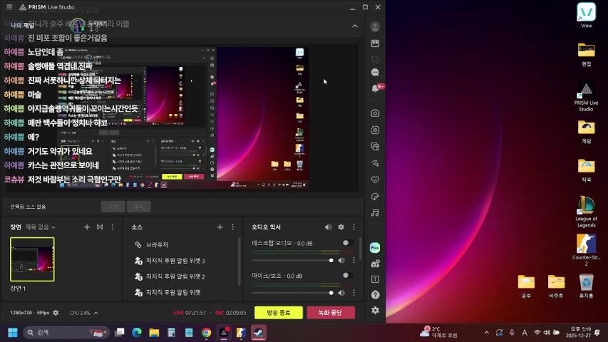Open the notifications bell in sidebar
Viewport: 608px width, 342px height.
(x=375, y=88)
